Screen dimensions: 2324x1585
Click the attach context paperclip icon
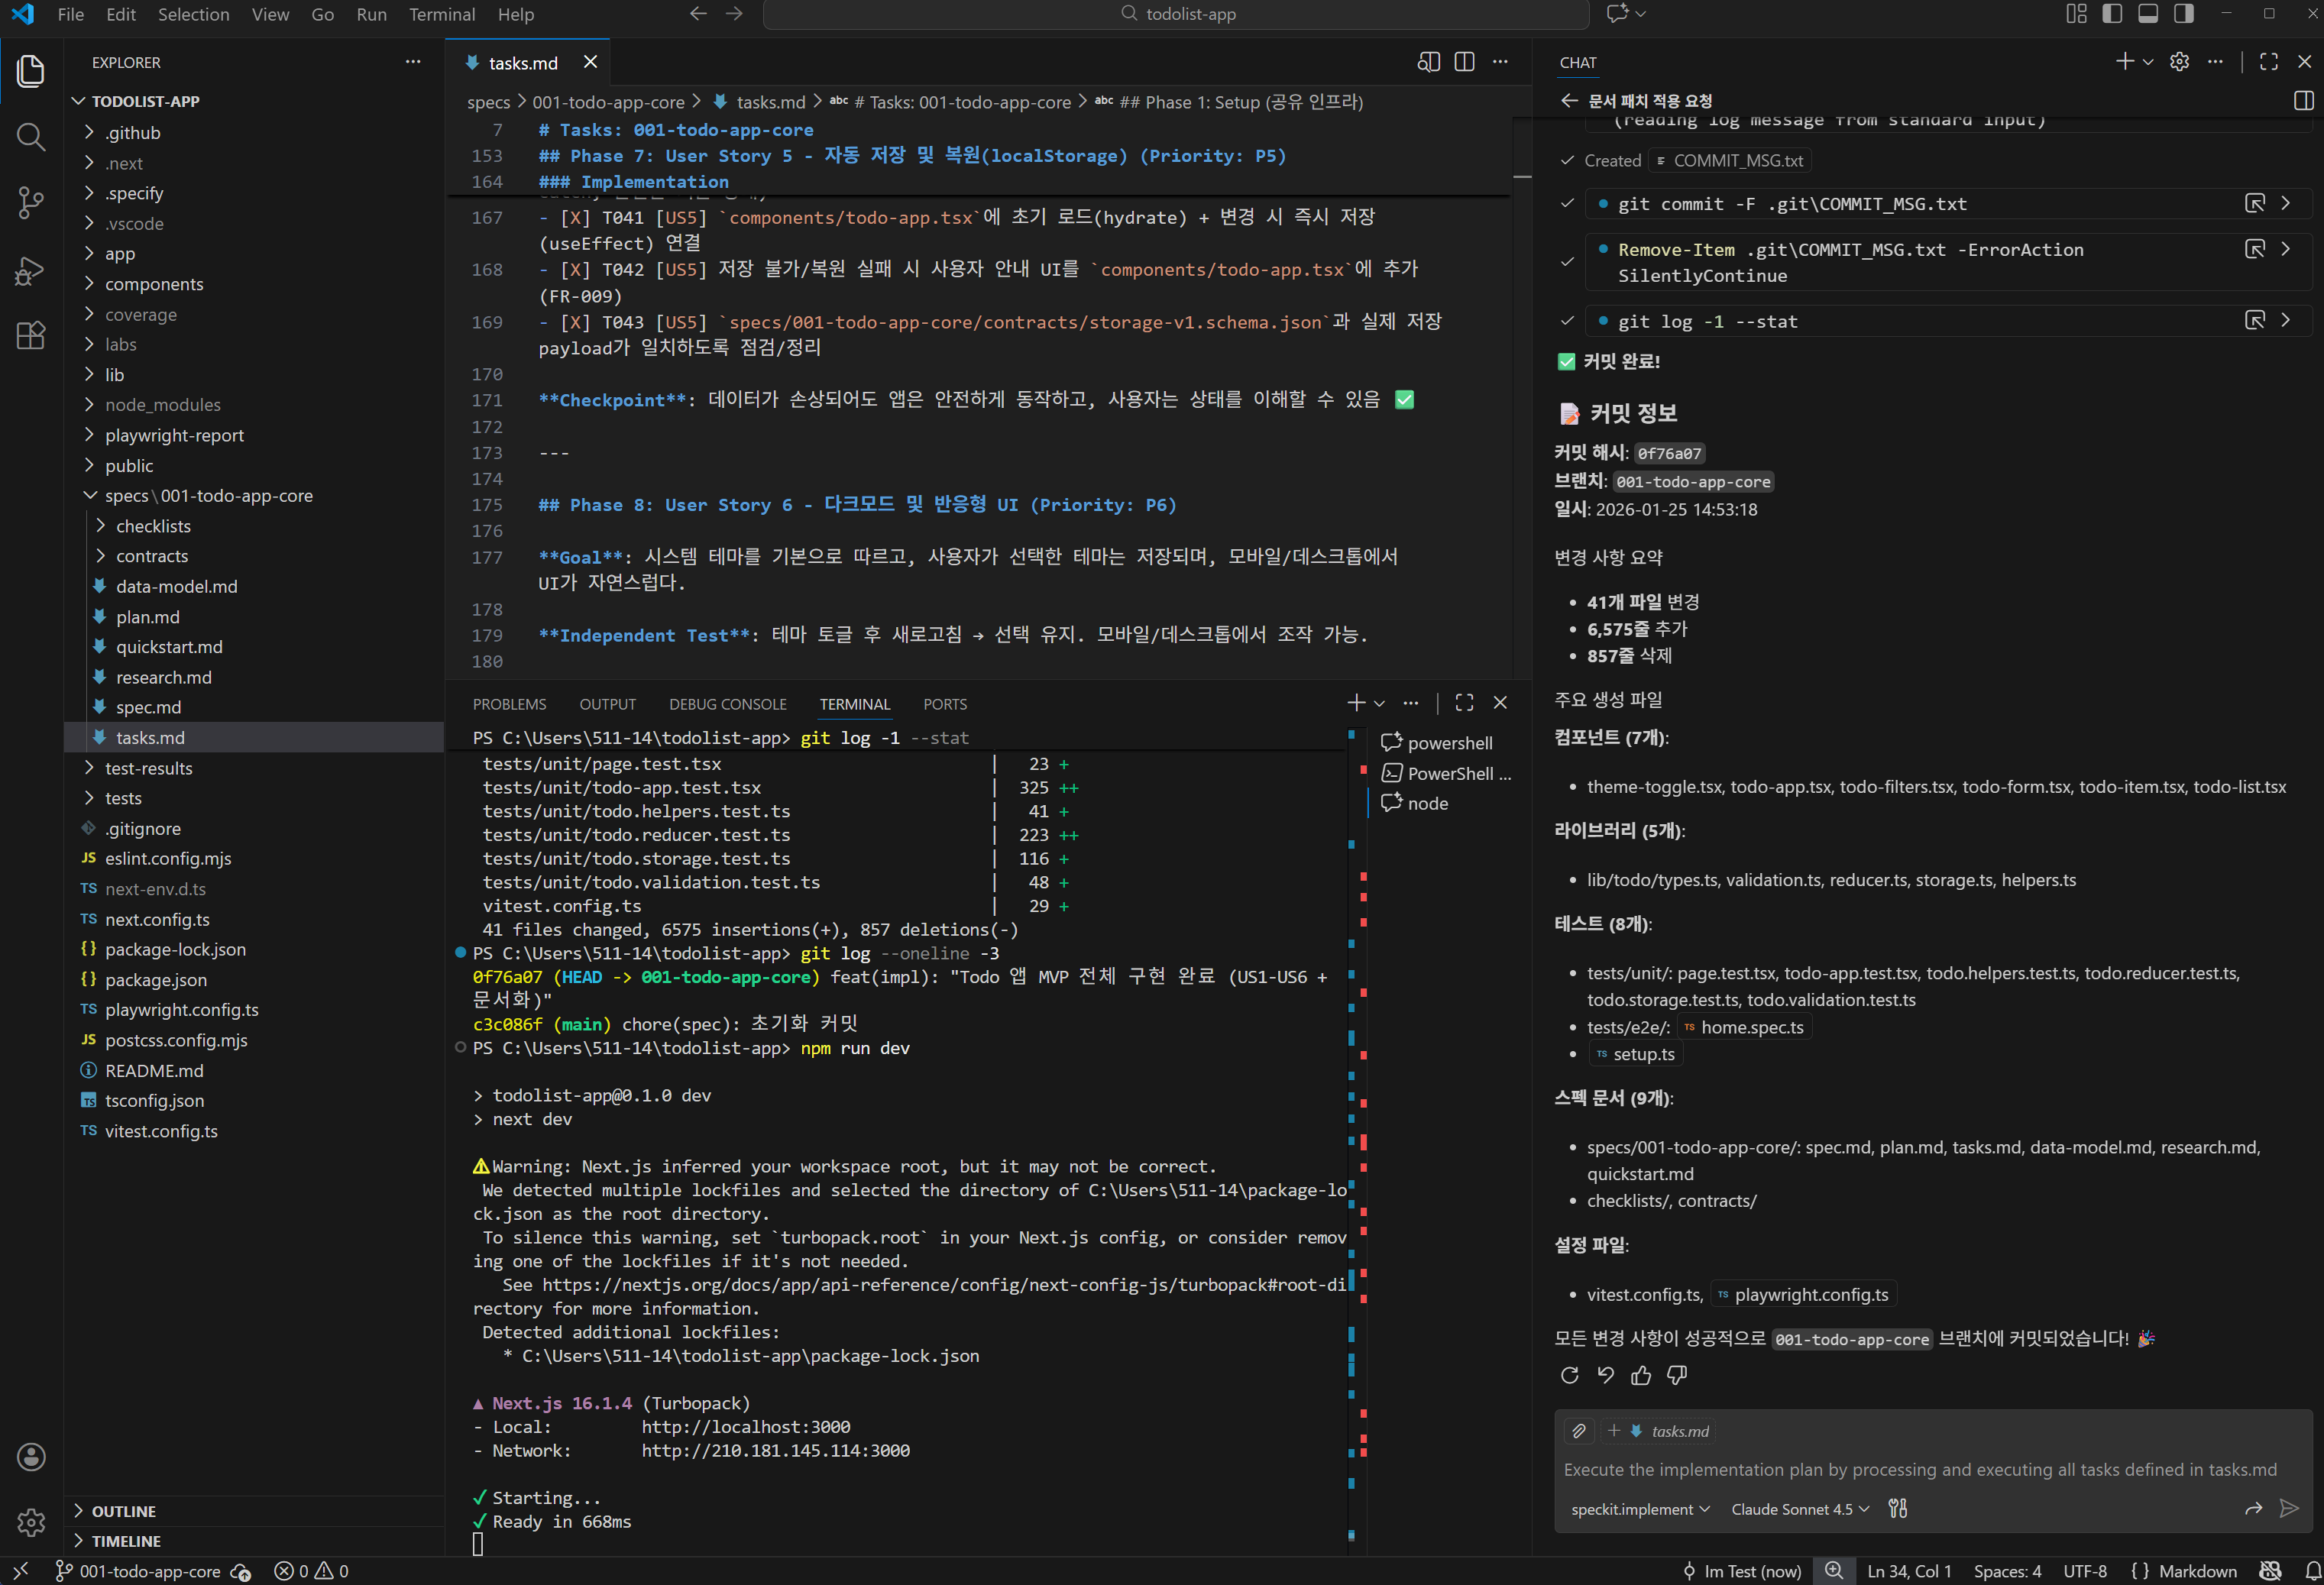coord(1579,1431)
